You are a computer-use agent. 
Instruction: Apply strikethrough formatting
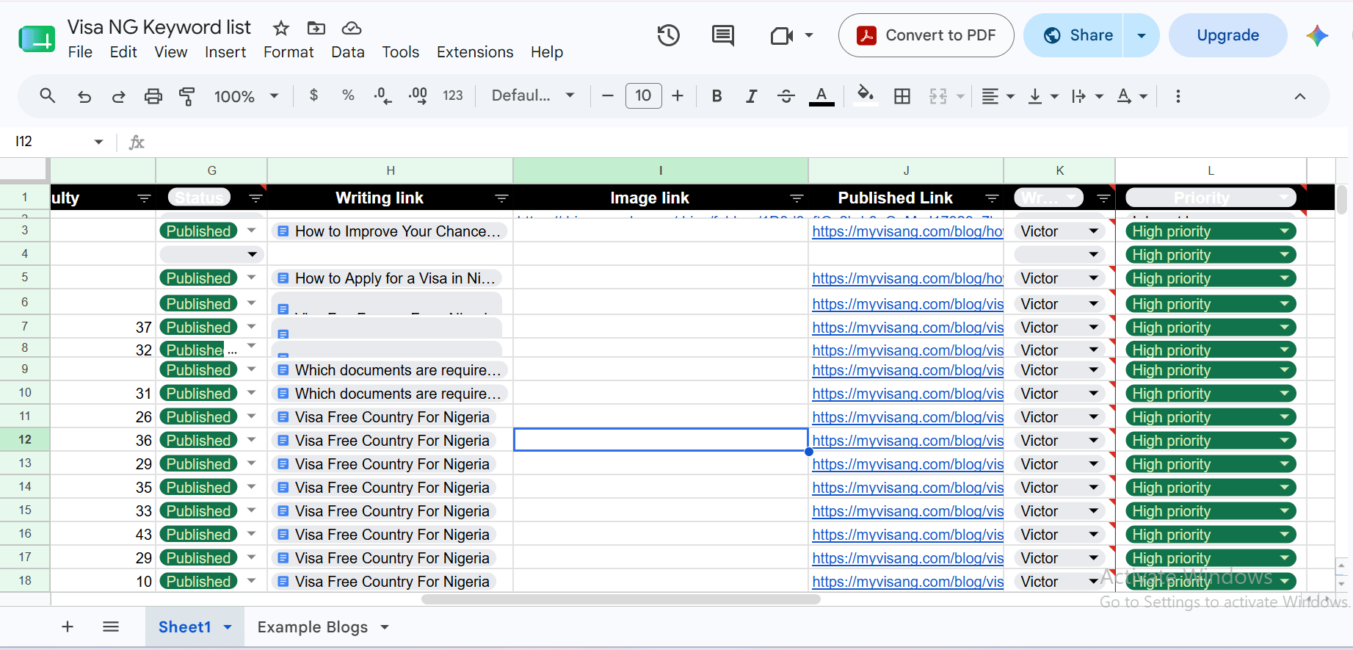click(786, 95)
